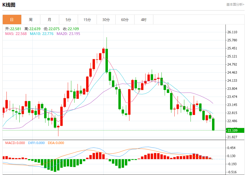Open the 15分 interval tab
The image size is (247, 175).
87,20
